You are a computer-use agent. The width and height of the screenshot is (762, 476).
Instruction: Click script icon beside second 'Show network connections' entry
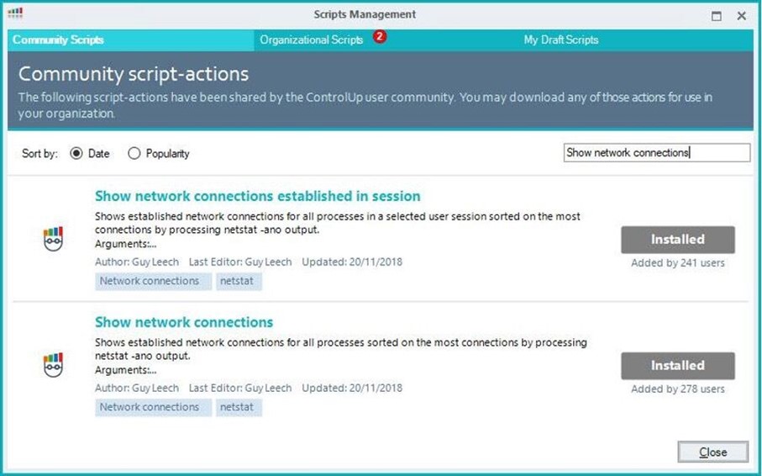(x=53, y=364)
